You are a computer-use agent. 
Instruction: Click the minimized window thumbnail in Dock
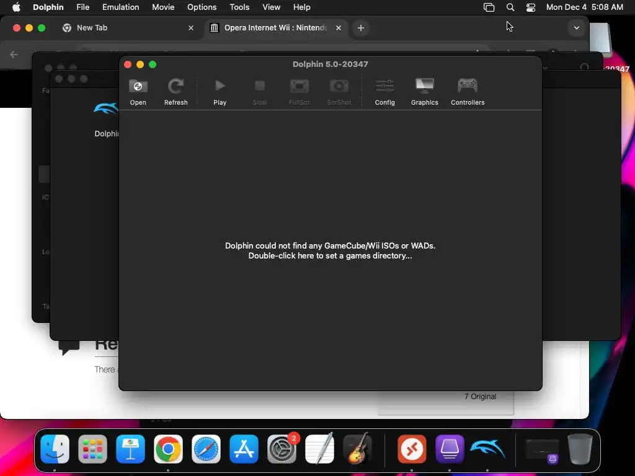point(542,451)
